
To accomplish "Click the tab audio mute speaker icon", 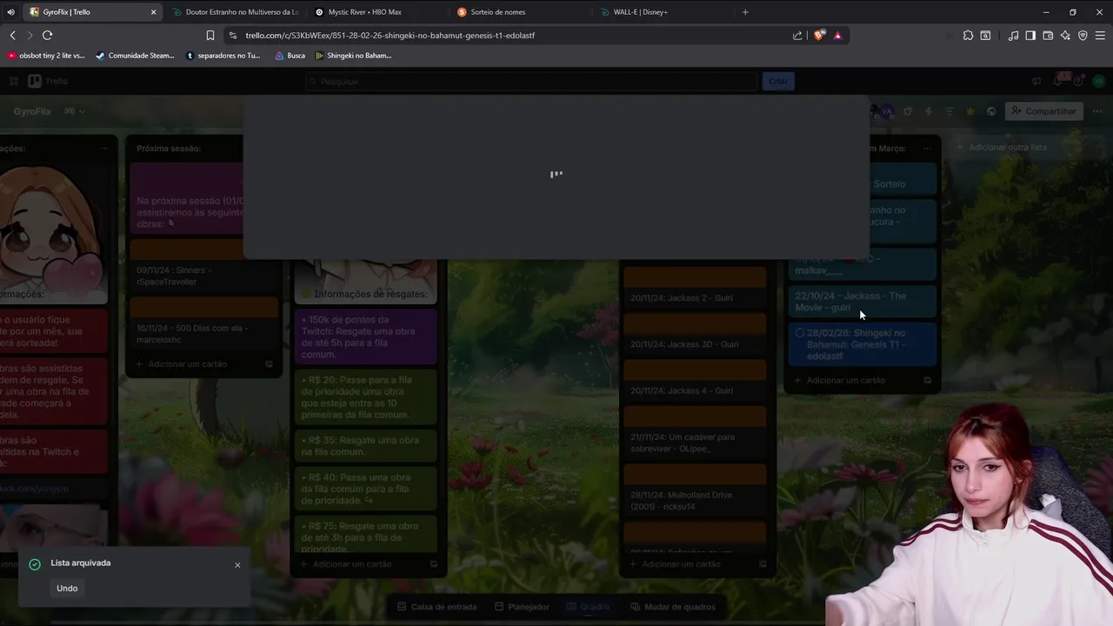I will [x=10, y=12].
